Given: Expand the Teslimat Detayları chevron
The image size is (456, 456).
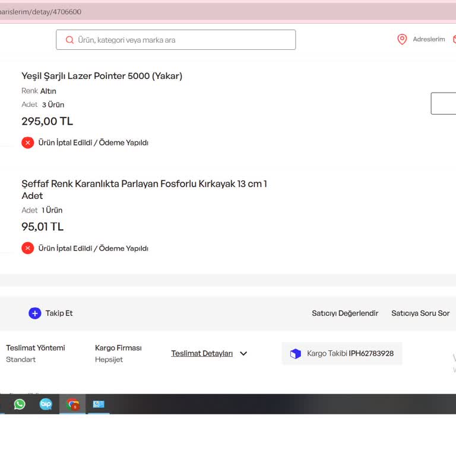Looking at the screenshot, I should [243, 353].
